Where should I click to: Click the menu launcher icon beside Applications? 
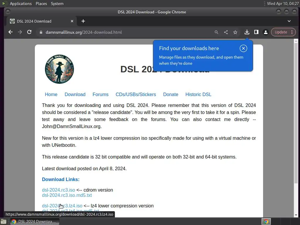click(5, 4)
